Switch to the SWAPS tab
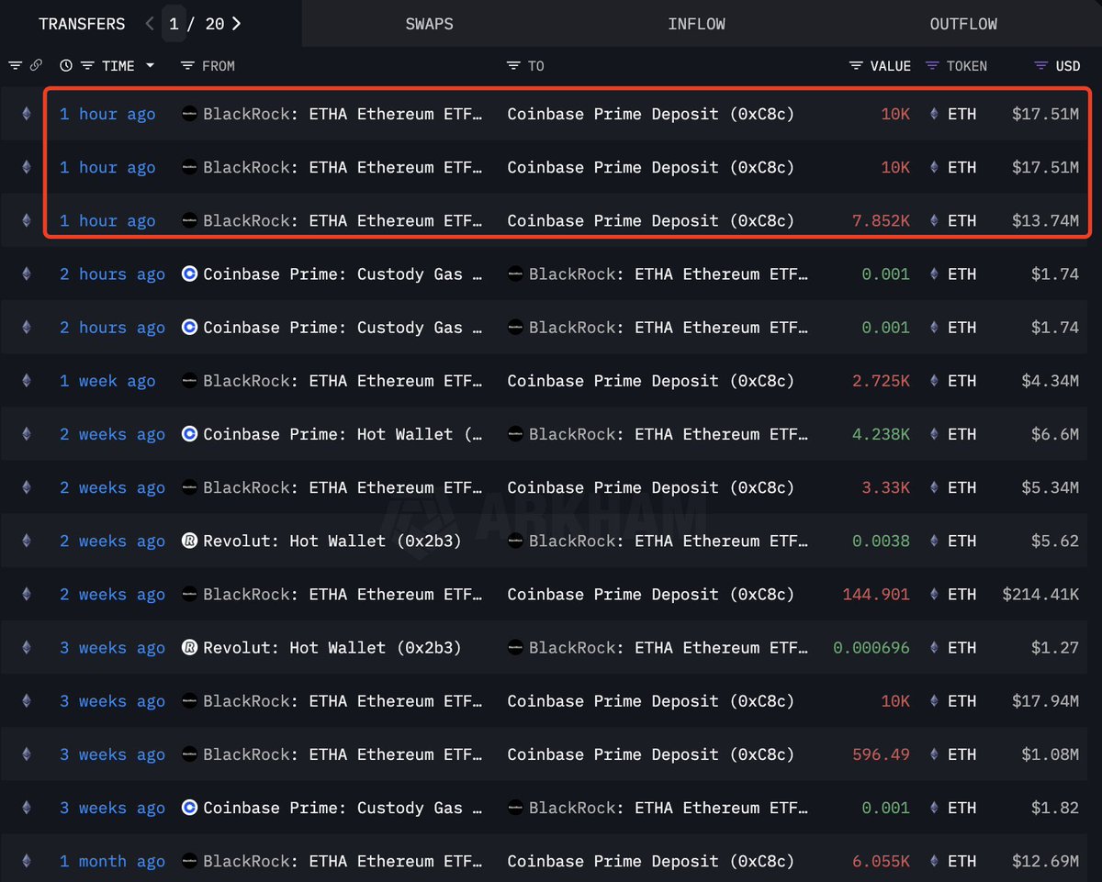 point(429,24)
